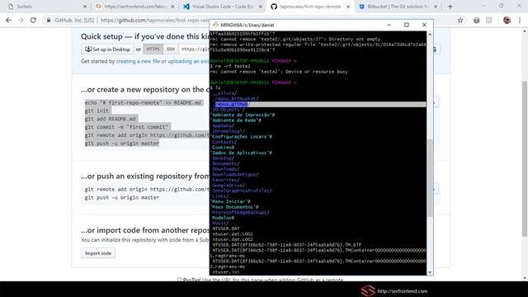Screen dimensions: 528x297
Task: Open uploading an existing file link
Action: click(x=189, y=61)
